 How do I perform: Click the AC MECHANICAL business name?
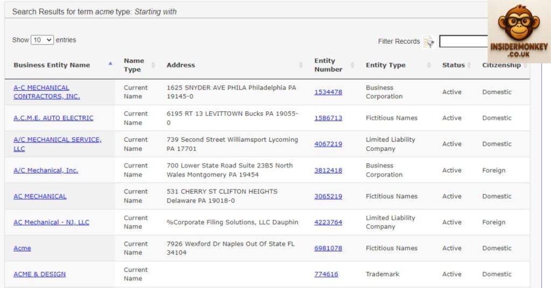pyautogui.click(x=40, y=196)
